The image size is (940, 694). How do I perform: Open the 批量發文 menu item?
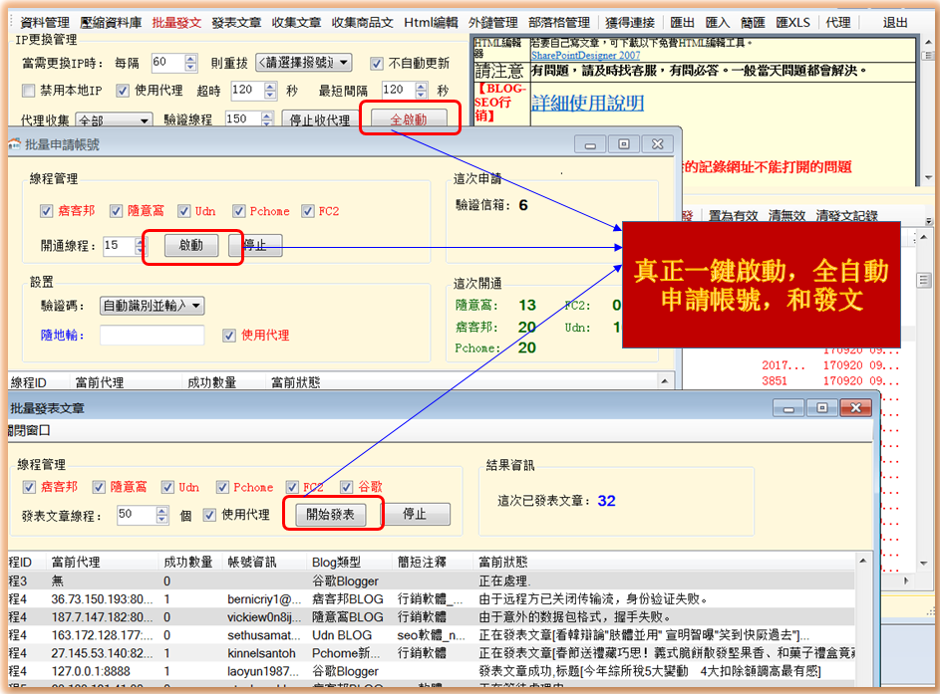[x=176, y=22]
